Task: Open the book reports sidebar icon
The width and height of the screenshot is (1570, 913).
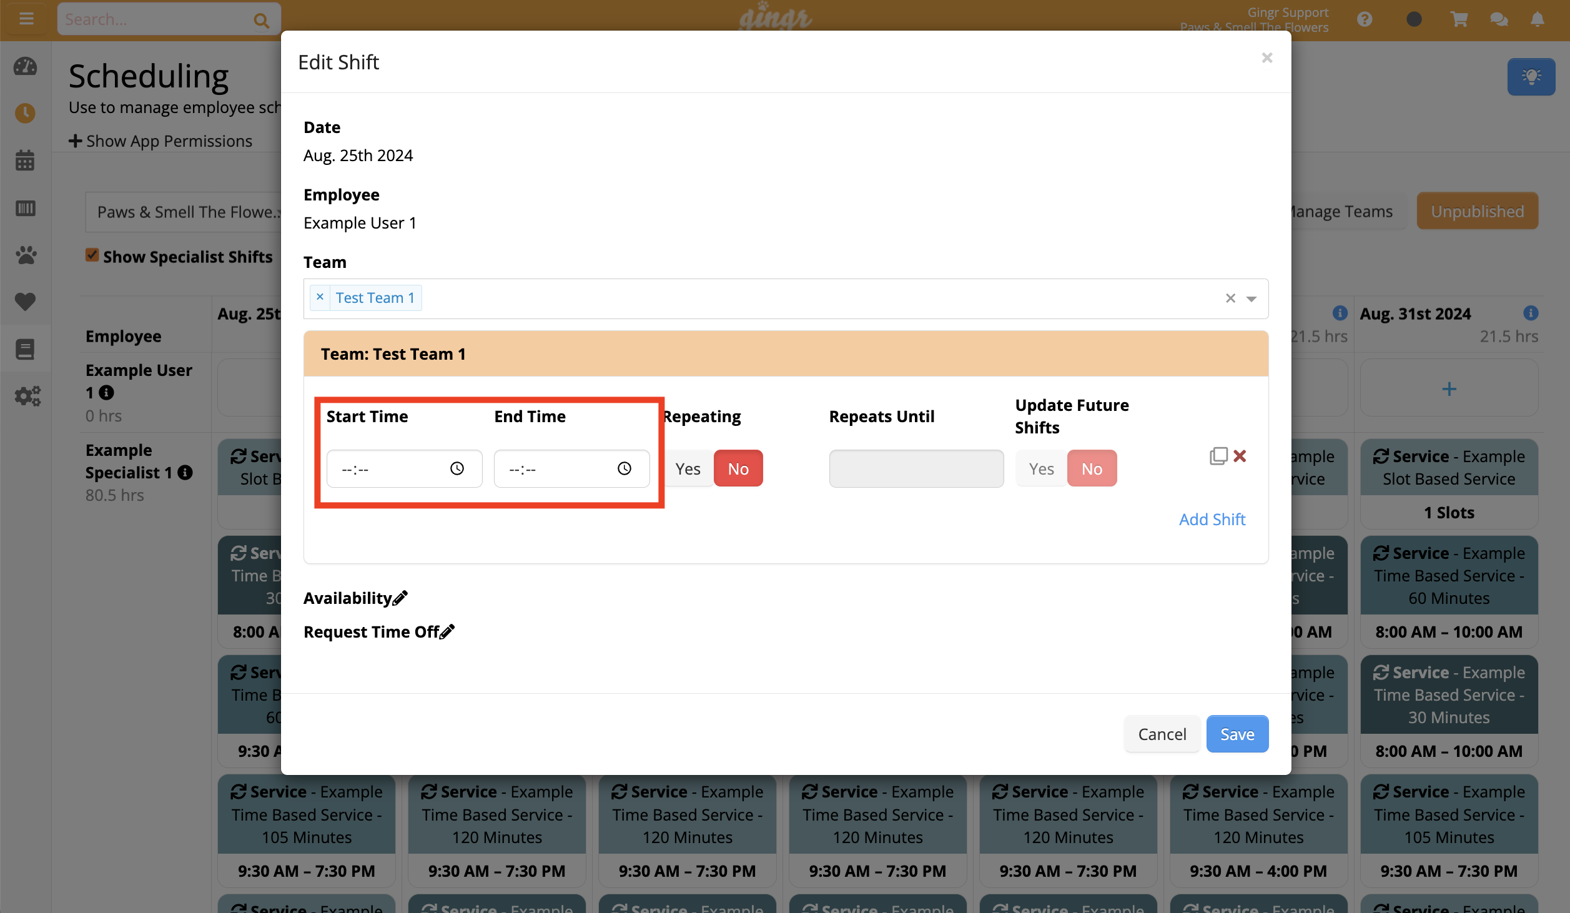Action: [25, 349]
